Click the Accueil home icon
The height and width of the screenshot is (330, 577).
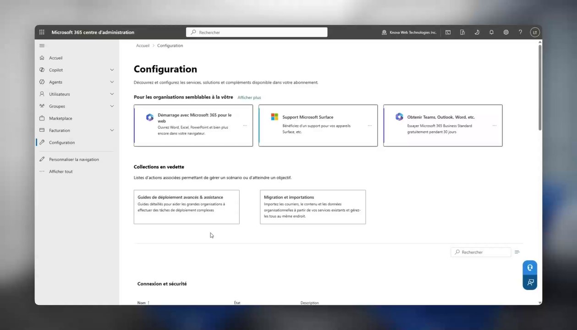[42, 58]
